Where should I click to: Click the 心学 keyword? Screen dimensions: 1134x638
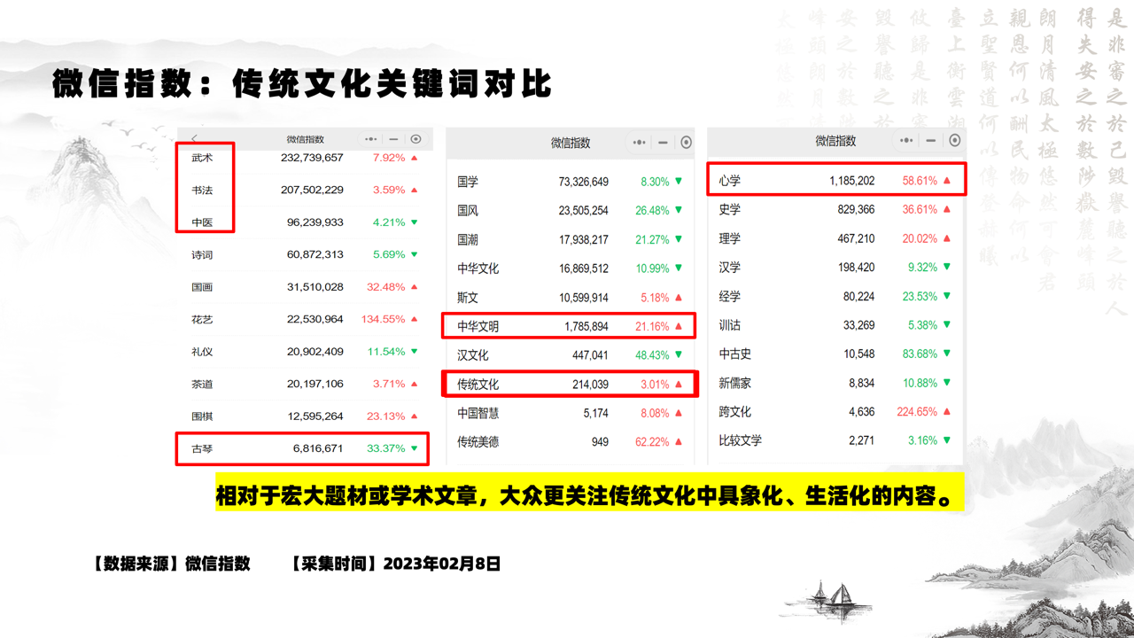pyautogui.click(x=730, y=181)
